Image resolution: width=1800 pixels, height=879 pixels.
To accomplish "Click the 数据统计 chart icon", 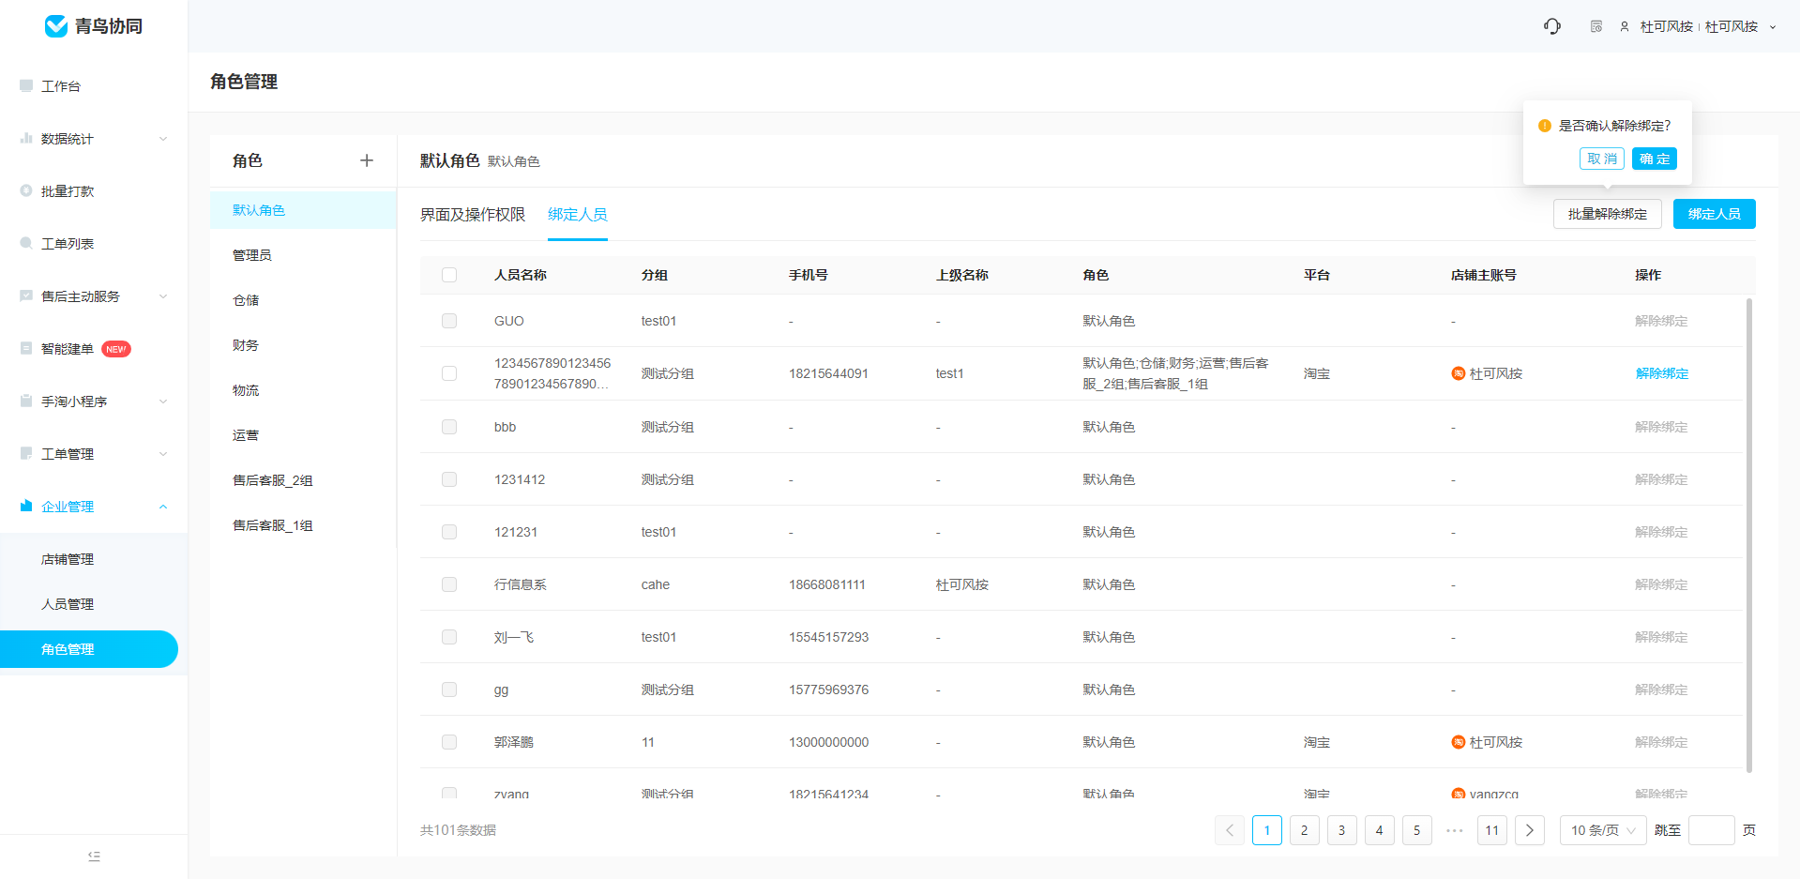I will (26, 138).
